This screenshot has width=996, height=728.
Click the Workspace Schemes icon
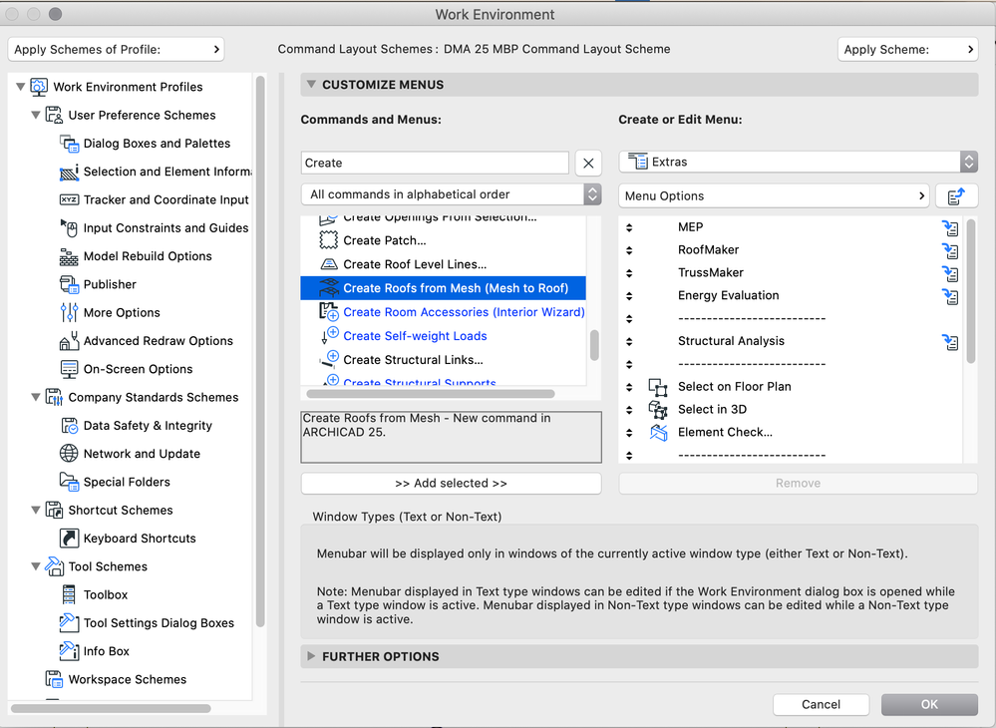coord(54,679)
